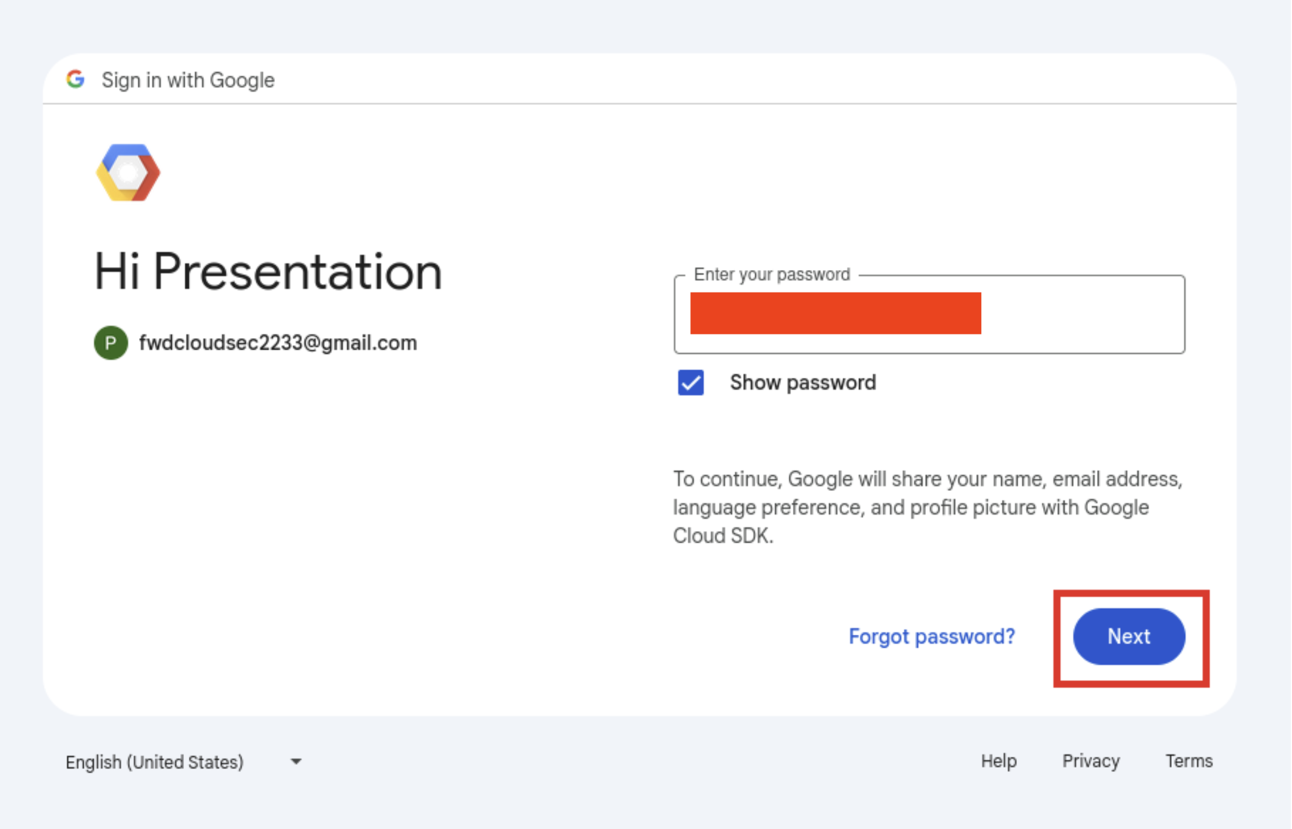Click the Google Cloud SDK sharing notice text
Viewport: 1292px width, 829px height.
[x=927, y=507]
